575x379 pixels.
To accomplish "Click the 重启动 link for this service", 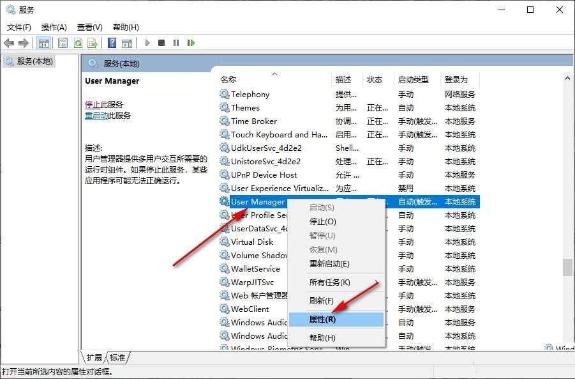I will 96,116.
